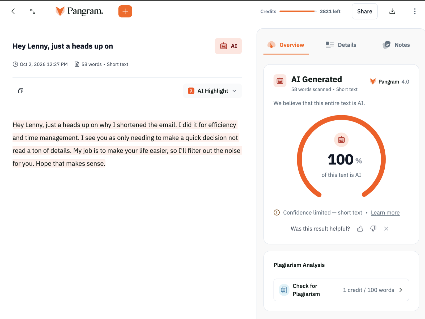Viewport: 425px width, 319px height.
Task: Click the Share button
Action: pos(365,11)
